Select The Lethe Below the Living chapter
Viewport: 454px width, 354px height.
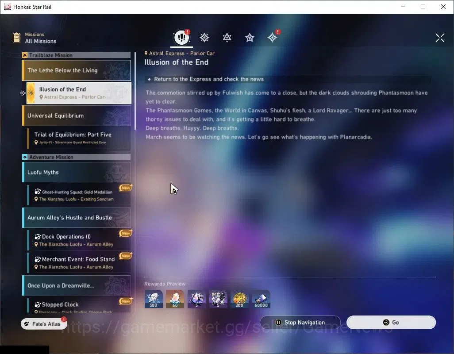pos(77,70)
